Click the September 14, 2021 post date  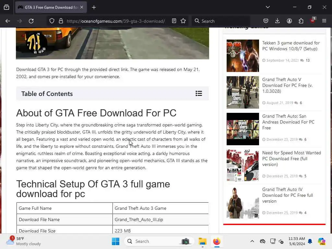point(282,60)
